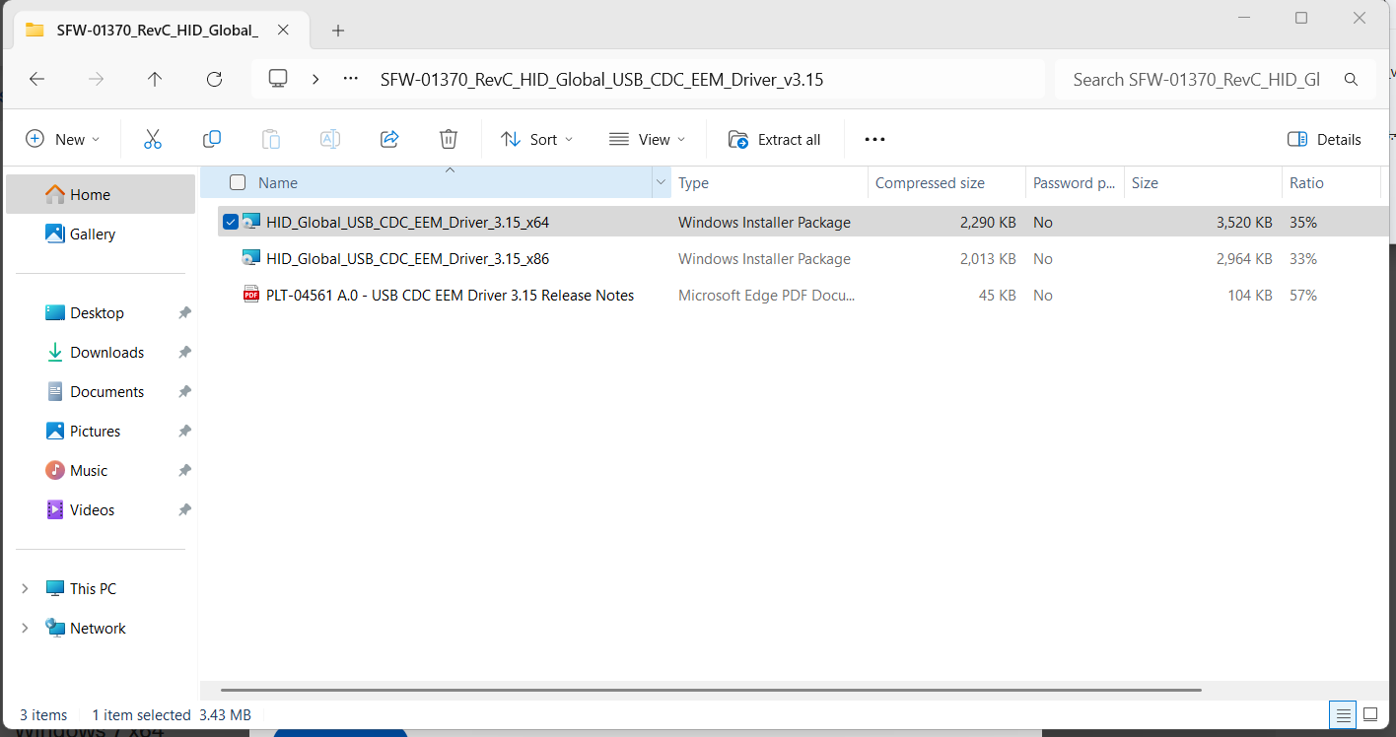Viewport: 1396px width, 737px height.
Task: Click the x64 installer package file icon
Action: (x=250, y=223)
